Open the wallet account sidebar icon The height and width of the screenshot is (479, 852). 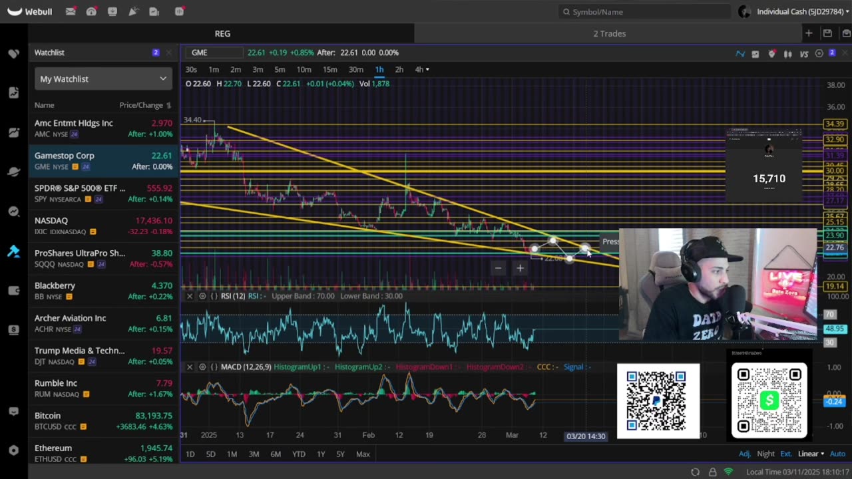[x=13, y=290]
